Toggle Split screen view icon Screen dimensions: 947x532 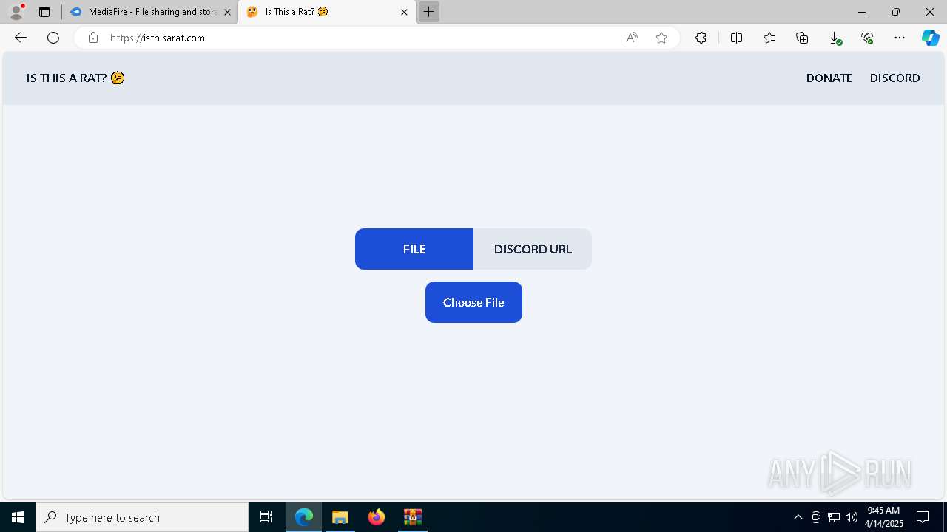(736, 38)
